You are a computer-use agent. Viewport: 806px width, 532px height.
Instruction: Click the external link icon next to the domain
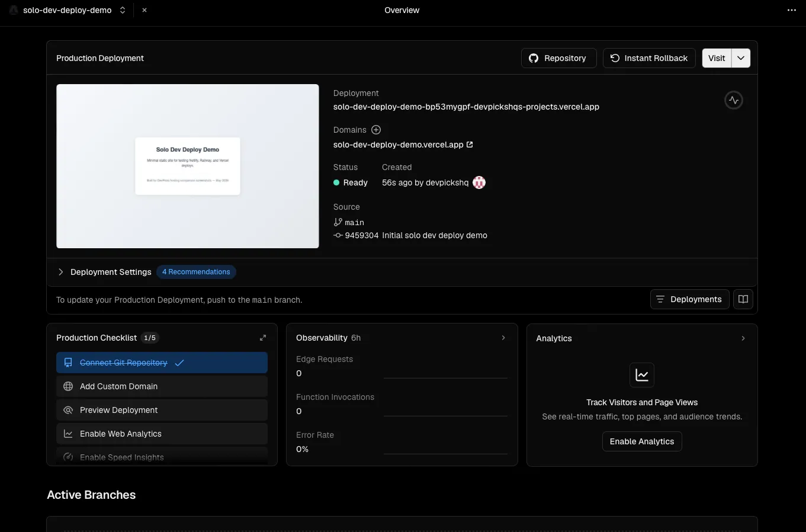470,145
